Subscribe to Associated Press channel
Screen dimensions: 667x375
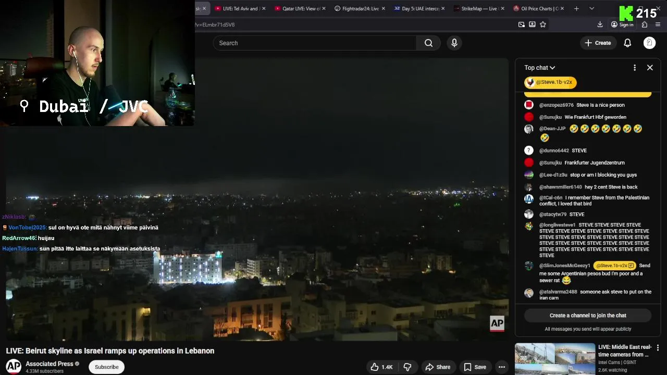[107, 367]
